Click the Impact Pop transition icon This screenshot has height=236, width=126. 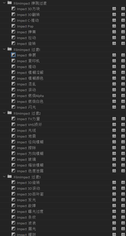coord(13,26)
